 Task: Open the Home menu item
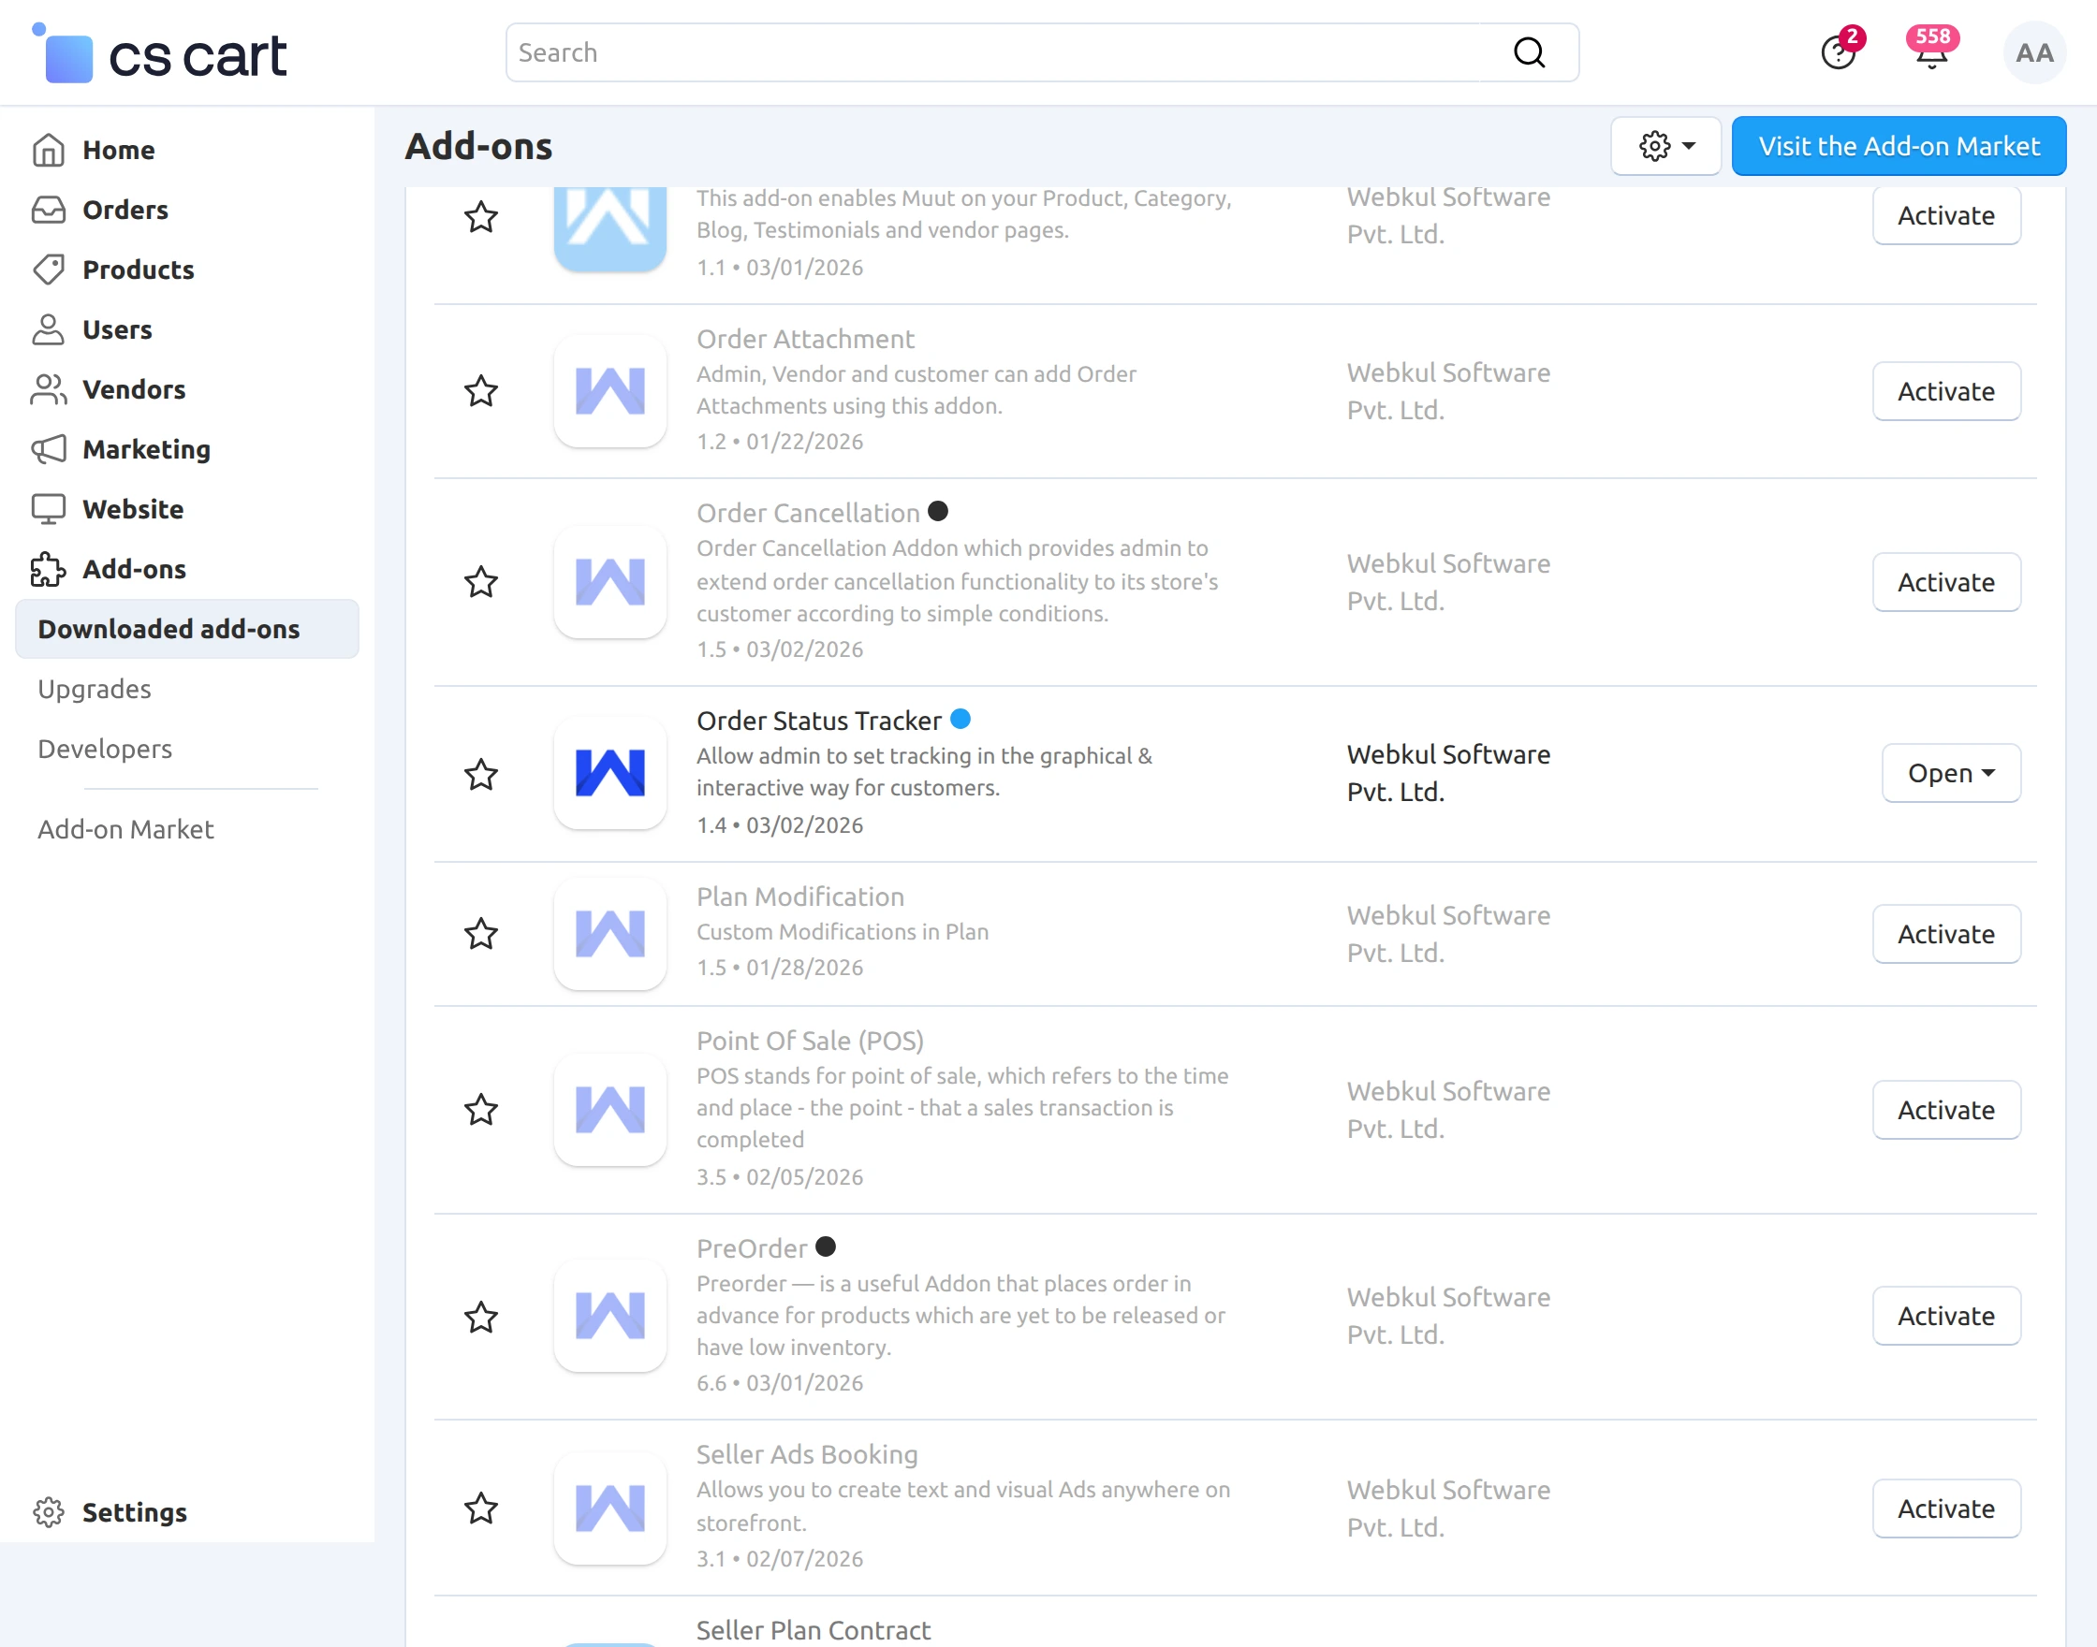[118, 150]
